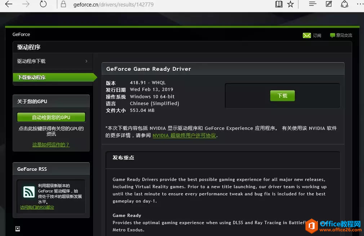This screenshot has height=236, width=364.
Task: Click the 关于您的GPU panel header
Action: [51, 101]
